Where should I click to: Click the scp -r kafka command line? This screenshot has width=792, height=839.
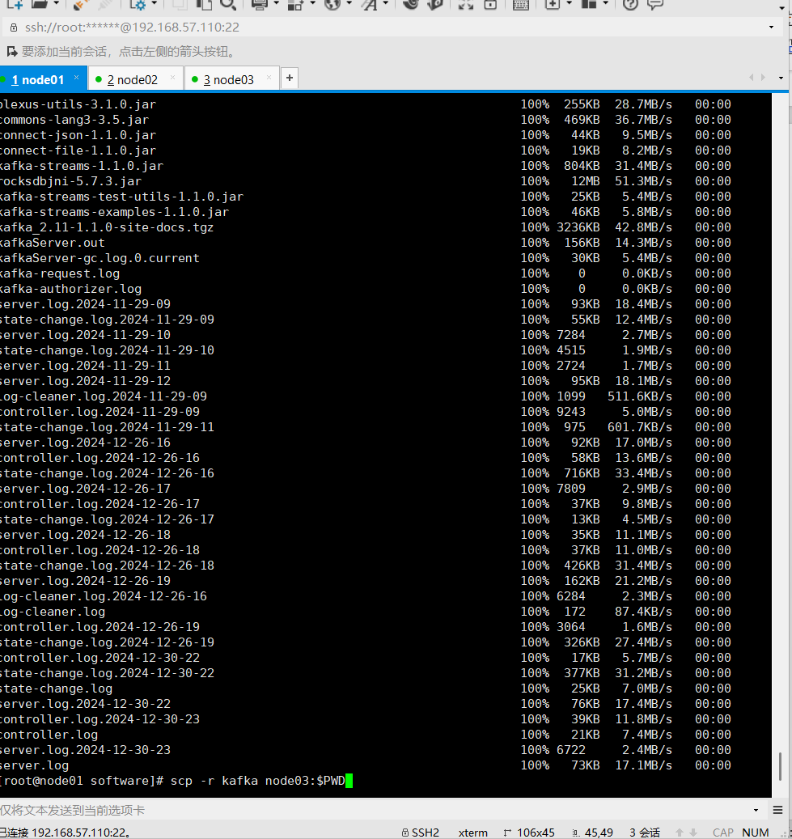176,781
